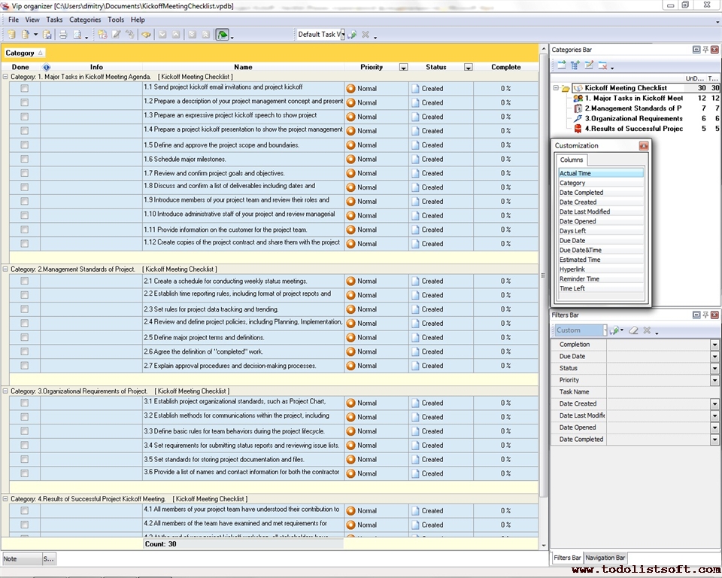
Task: Open the Tools menu
Action: pyautogui.click(x=116, y=20)
